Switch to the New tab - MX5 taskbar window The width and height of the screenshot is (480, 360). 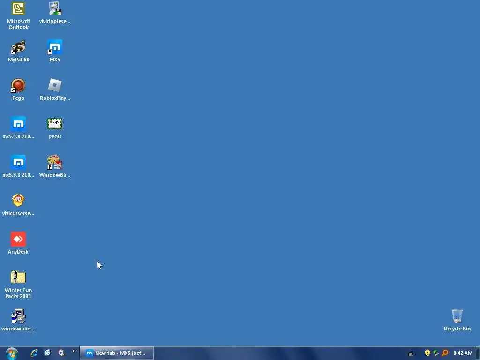(117, 353)
